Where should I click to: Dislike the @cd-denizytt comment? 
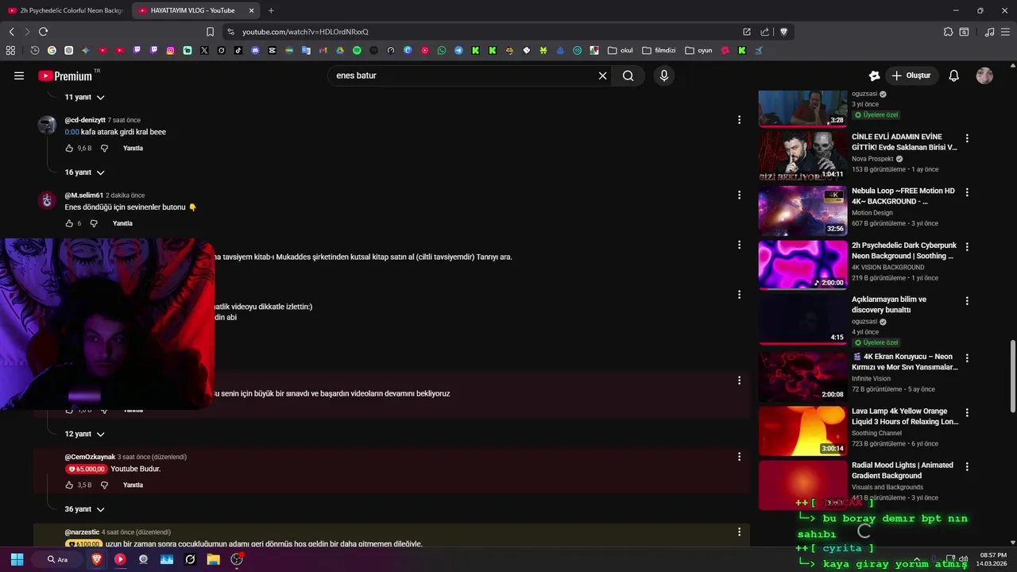104,149
